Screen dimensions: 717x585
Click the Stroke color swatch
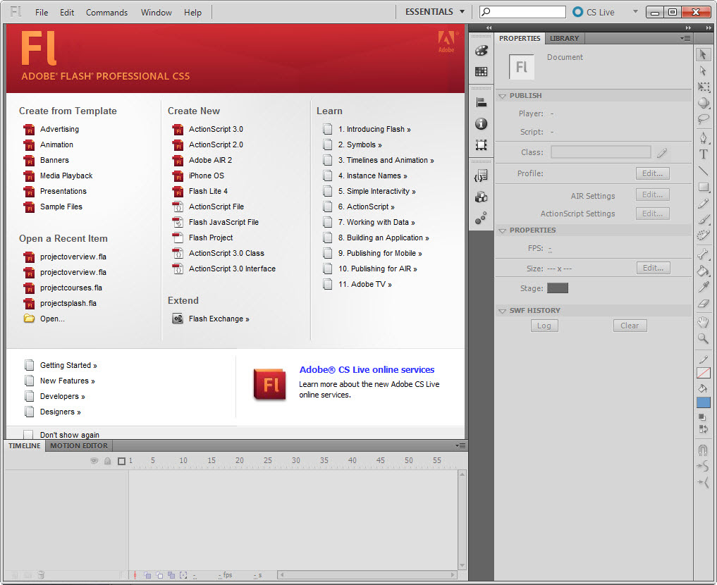click(x=704, y=374)
